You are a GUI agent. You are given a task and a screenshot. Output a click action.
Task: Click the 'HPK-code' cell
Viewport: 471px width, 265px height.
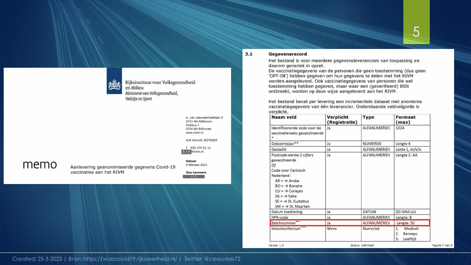[x=298, y=218]
